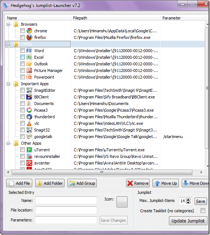The height and width of the screenshot is (235, 210).
Task: Click the horizontal scrollbar right arrow
Action: 201,172
